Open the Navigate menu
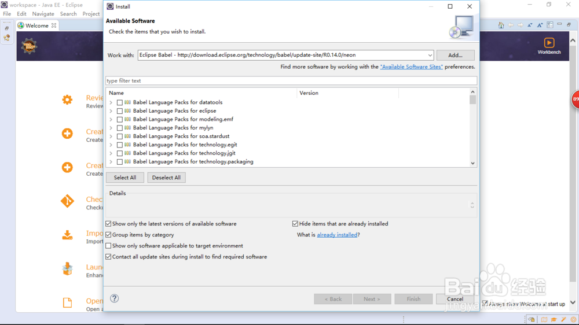The image size is (579, 325). pos(43,14)
